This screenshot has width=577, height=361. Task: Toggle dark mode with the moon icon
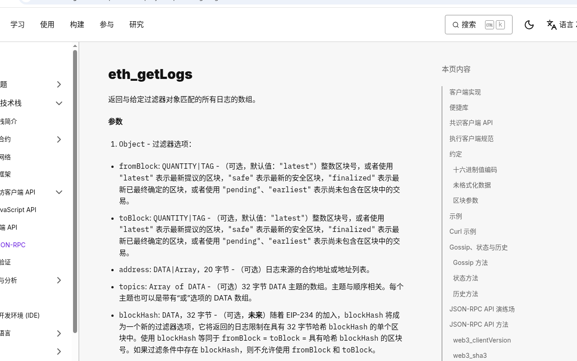pos(529,25)
